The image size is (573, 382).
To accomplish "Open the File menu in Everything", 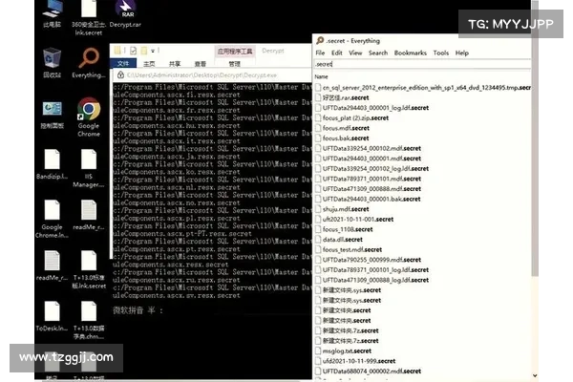I will point(320,53).
